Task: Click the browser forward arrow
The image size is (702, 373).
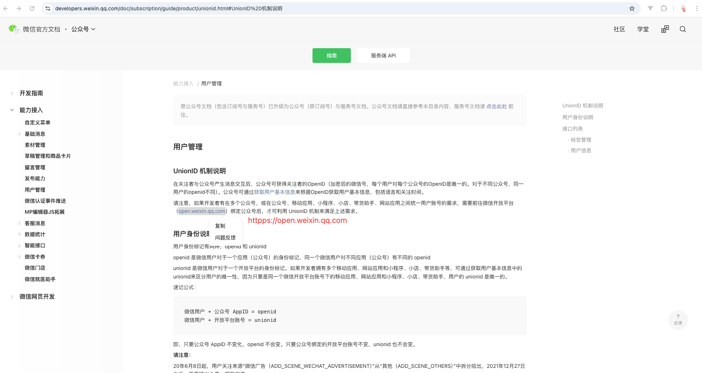Action: [x=19, y=8]
